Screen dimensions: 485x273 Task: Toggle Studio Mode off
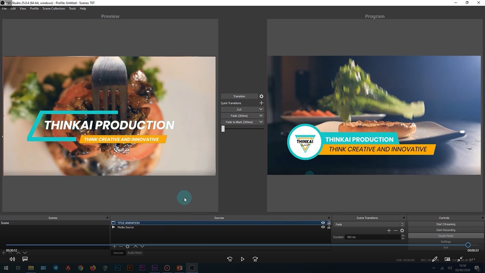(x=446, y=236)
